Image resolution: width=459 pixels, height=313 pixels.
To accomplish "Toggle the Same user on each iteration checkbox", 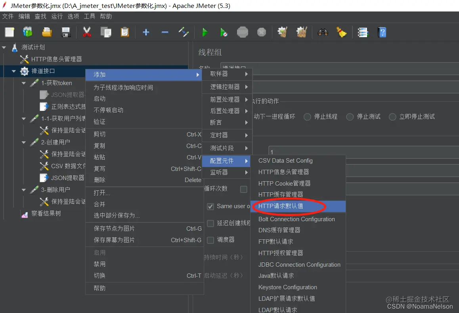I will [211, 206].
